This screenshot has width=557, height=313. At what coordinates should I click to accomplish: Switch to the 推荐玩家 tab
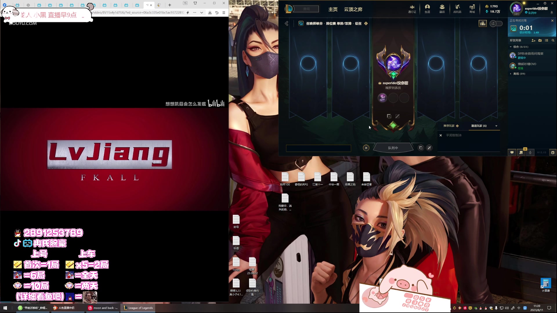[449, 126]
